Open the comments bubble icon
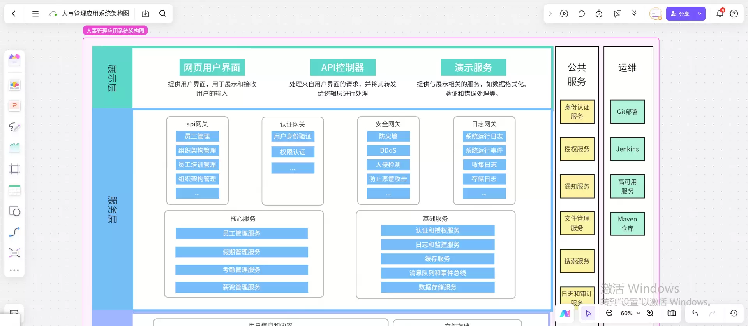748x326 pixels. click(582, 14)
